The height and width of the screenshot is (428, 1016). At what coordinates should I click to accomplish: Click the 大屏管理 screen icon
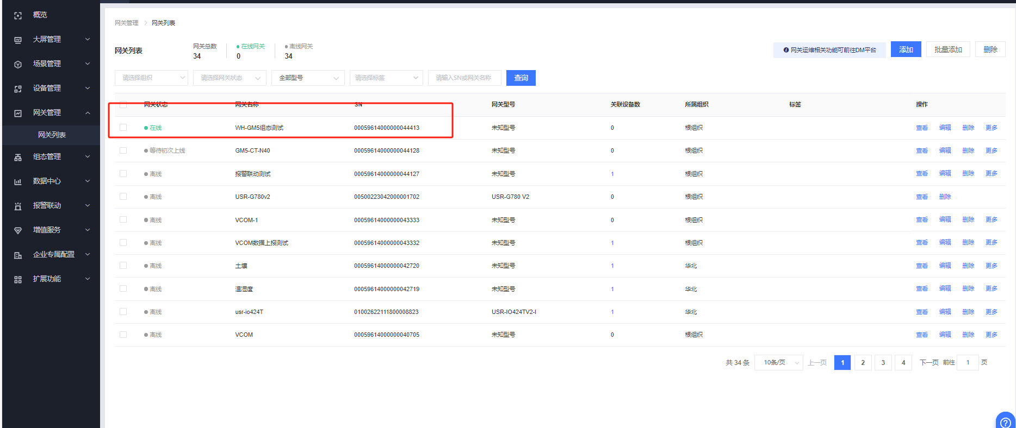click(x=18, y=40)
